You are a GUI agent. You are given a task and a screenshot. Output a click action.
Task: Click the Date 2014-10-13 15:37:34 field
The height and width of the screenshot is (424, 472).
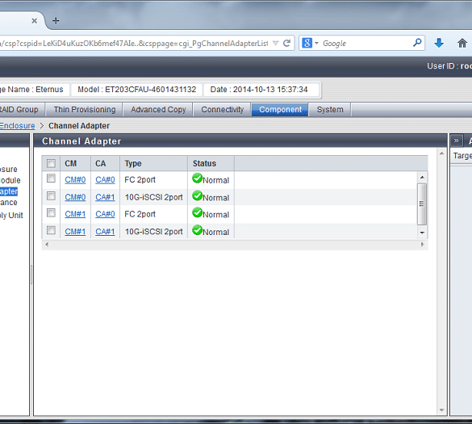(x=261, y=90)
